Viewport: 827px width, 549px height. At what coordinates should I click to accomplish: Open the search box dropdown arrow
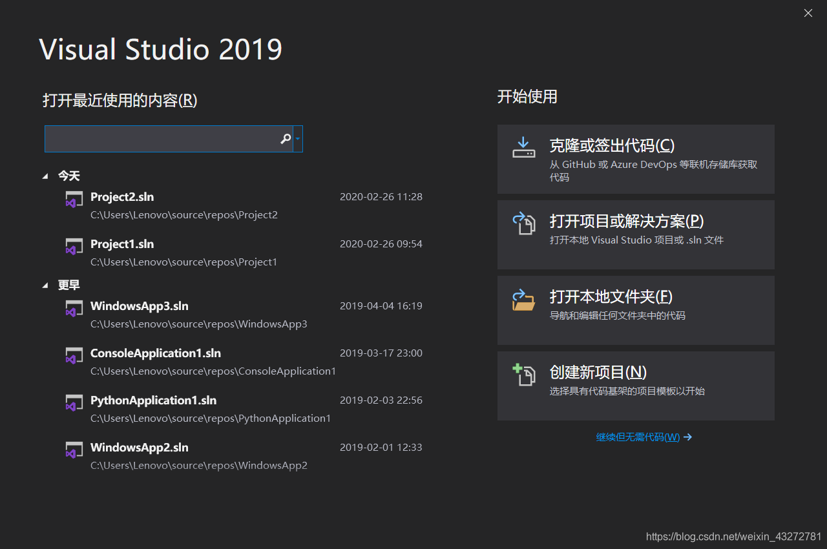pos(298,139)
